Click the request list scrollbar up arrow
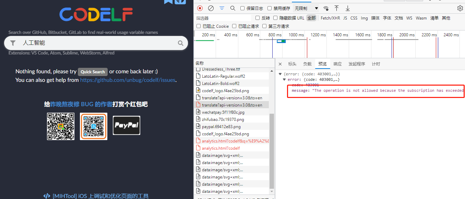Image resolution: width=465 pixels, height=199 pixels. point(272,70)
